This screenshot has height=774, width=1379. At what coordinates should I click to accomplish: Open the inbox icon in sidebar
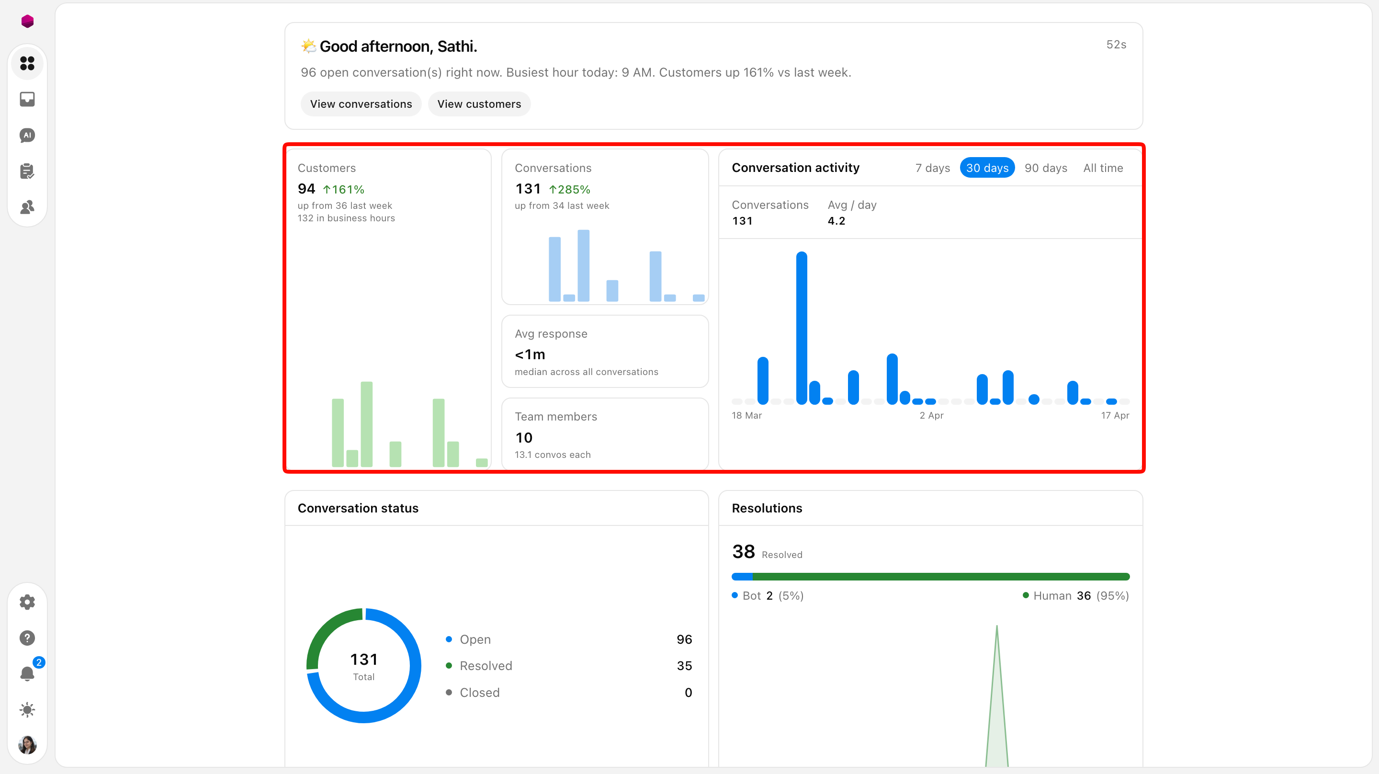tap(27, 99)
